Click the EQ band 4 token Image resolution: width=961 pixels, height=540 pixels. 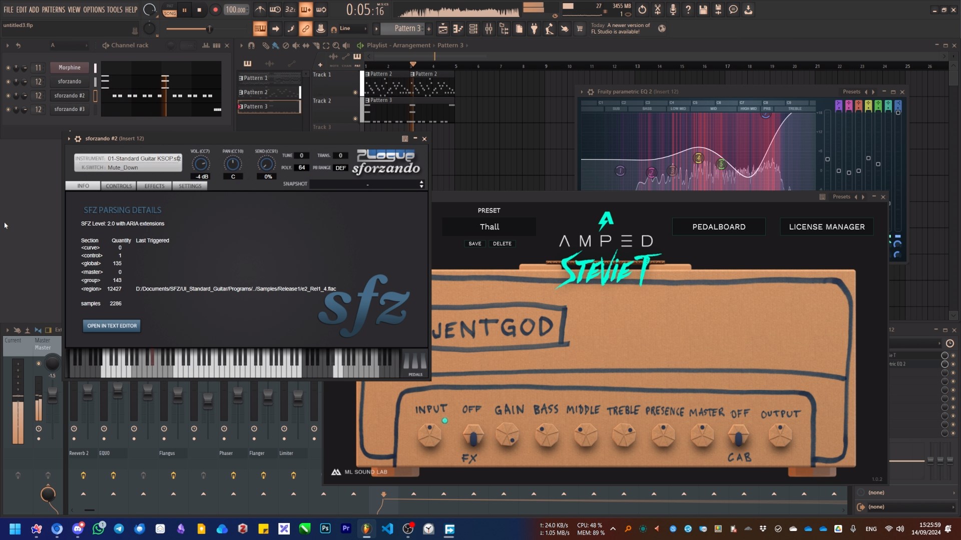tap(698, 158)
